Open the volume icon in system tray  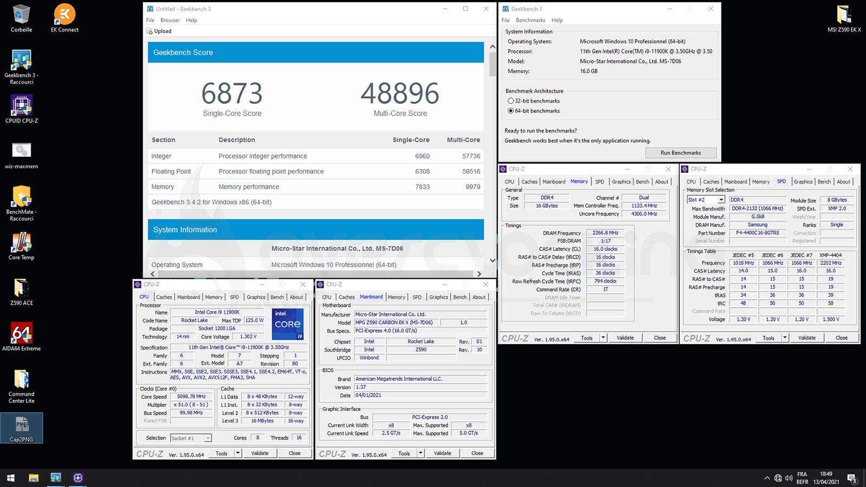(789, 478)
